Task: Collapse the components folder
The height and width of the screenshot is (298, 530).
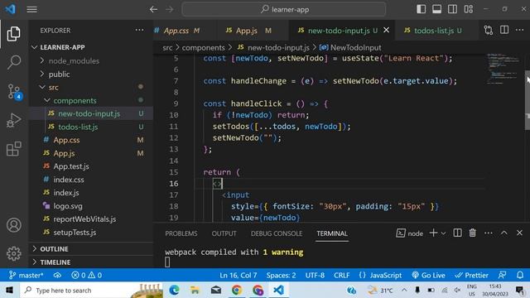Action: coord(91,100)
